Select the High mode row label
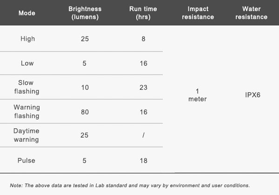The height and width of the screenshot is (195, 279). click(28, 39)
